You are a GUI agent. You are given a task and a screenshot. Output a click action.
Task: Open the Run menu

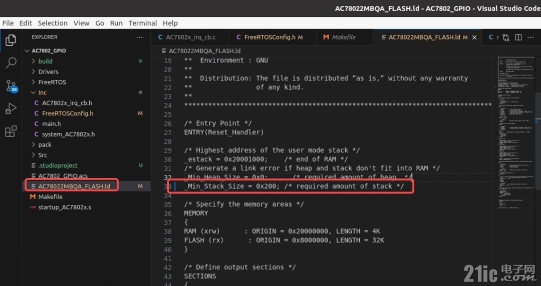pos(116,23)
